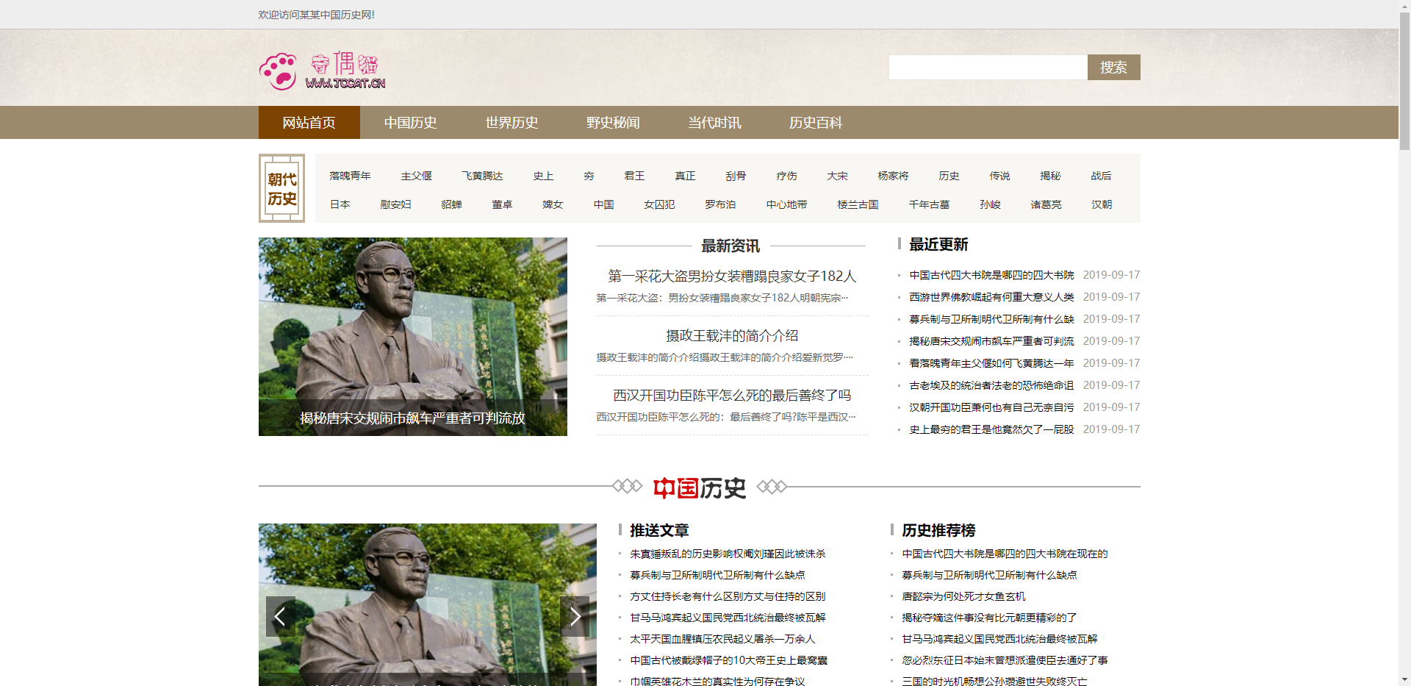Open article 方丈住持长老有什么区别方丈与住持的区别
The width and height of the screenshot is (1411, 686).
click(x=728, y=596)
